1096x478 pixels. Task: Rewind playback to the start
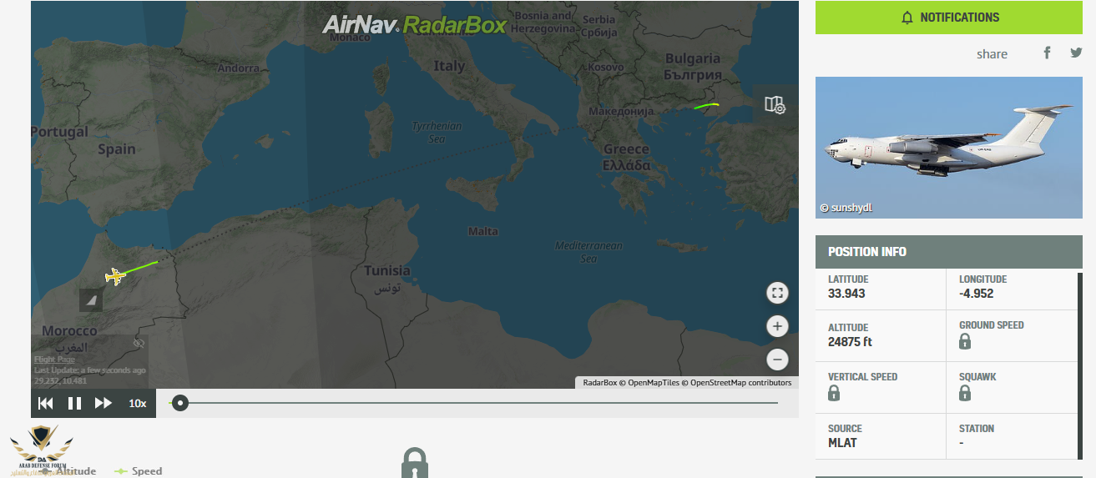click(x=46, y=404)
